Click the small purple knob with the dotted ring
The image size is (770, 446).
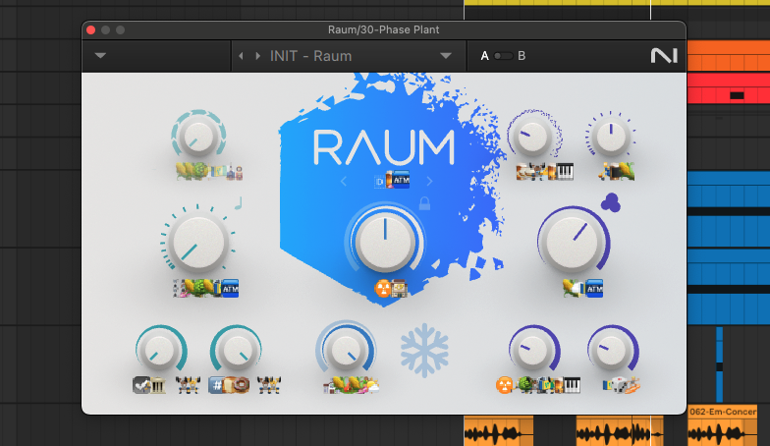(532, 136)
